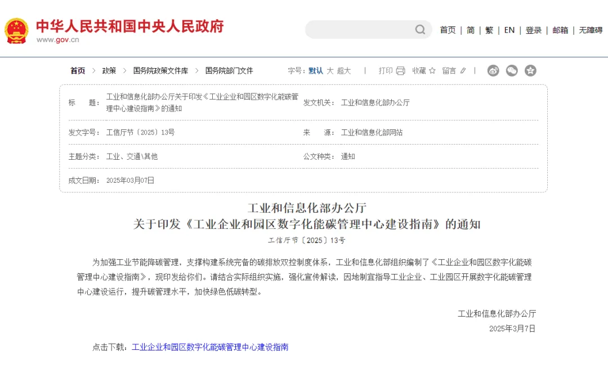
Task: Set font size to 默认
Action: tap(316, 71)
